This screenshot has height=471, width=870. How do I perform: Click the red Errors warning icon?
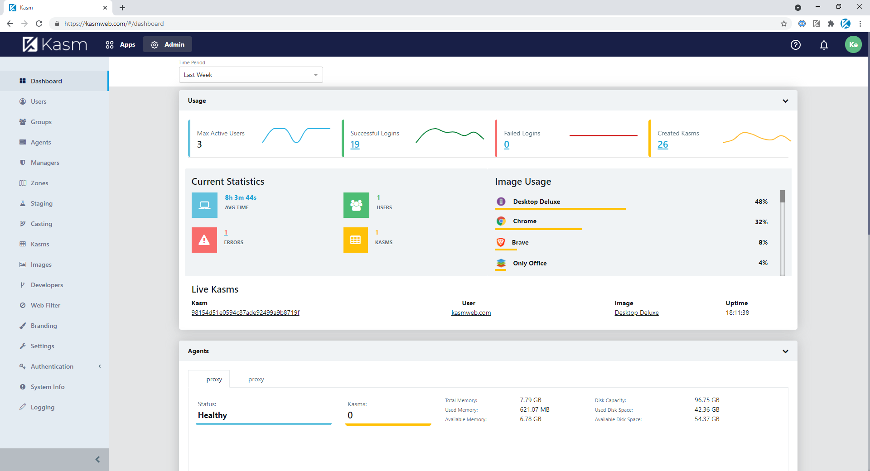[x=204, y=240]
